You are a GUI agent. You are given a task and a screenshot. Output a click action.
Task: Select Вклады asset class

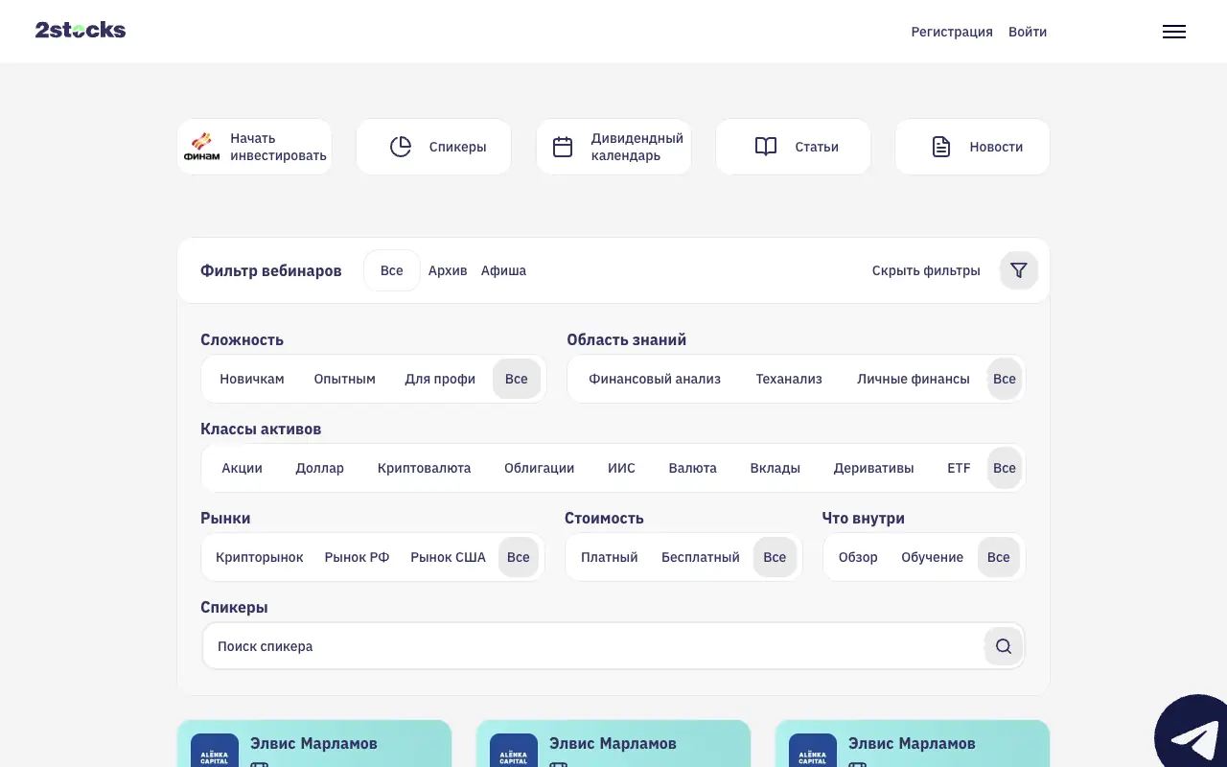tap(776, 468)
